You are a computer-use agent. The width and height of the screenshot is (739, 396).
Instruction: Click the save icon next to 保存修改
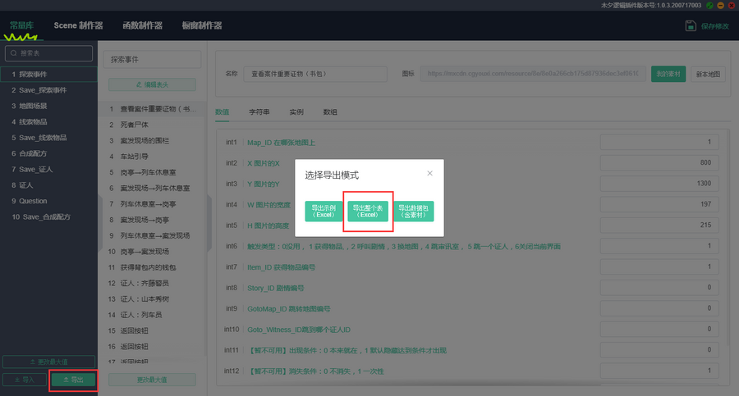tap(691, 26)
